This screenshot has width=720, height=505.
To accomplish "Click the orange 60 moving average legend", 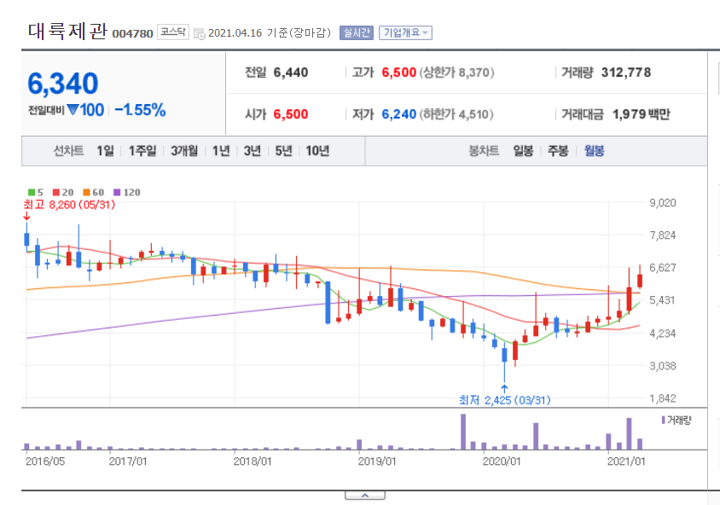I will pyautogui.click(x=94, y=192).
